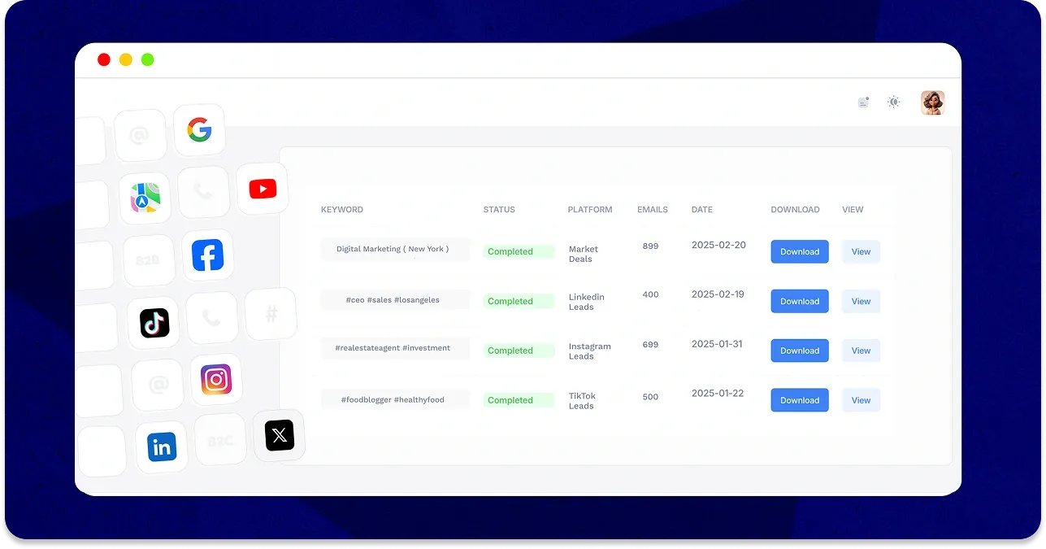Viewport: 1046px width, 549px height.
Task: Click the LinkedIn icon tile
Action: (162, 447)
